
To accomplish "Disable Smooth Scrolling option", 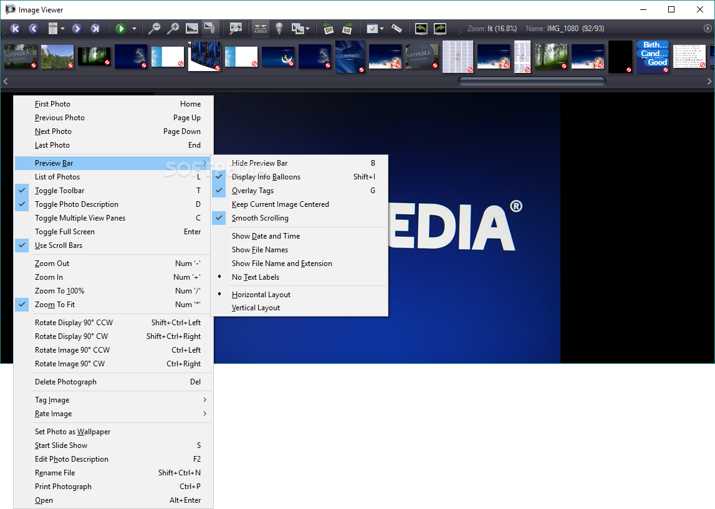I will click(x=299, y=218).
